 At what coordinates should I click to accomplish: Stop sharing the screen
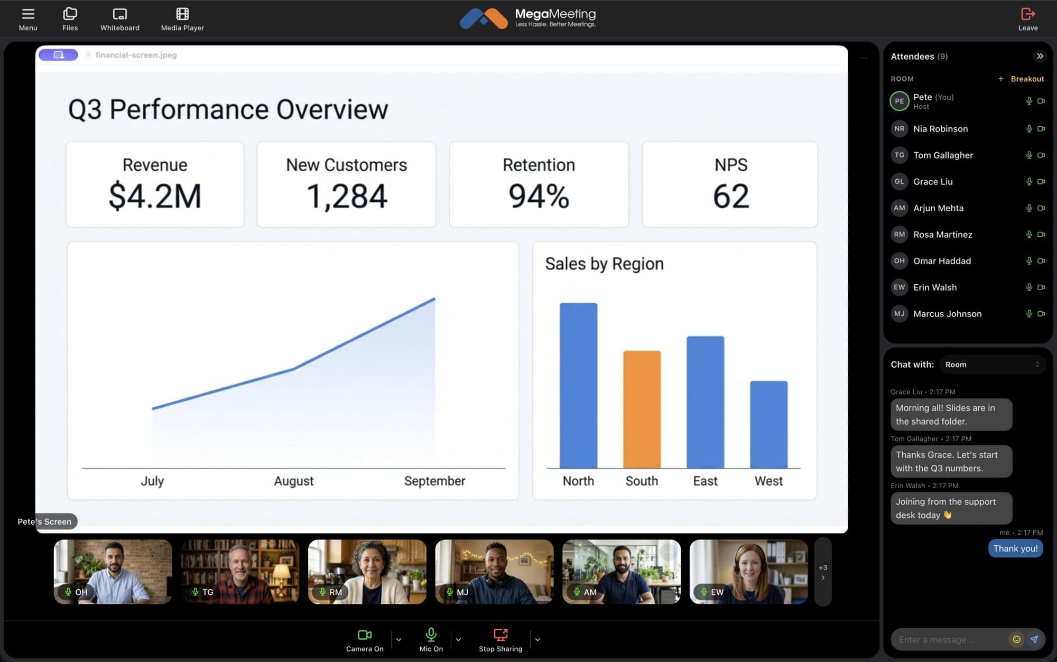500,639
